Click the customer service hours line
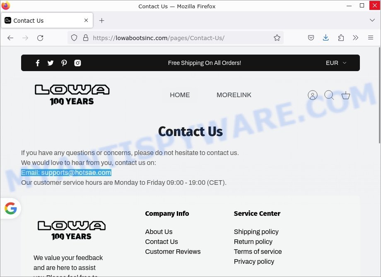Viewport: 381px width, 277px height. 124,183
